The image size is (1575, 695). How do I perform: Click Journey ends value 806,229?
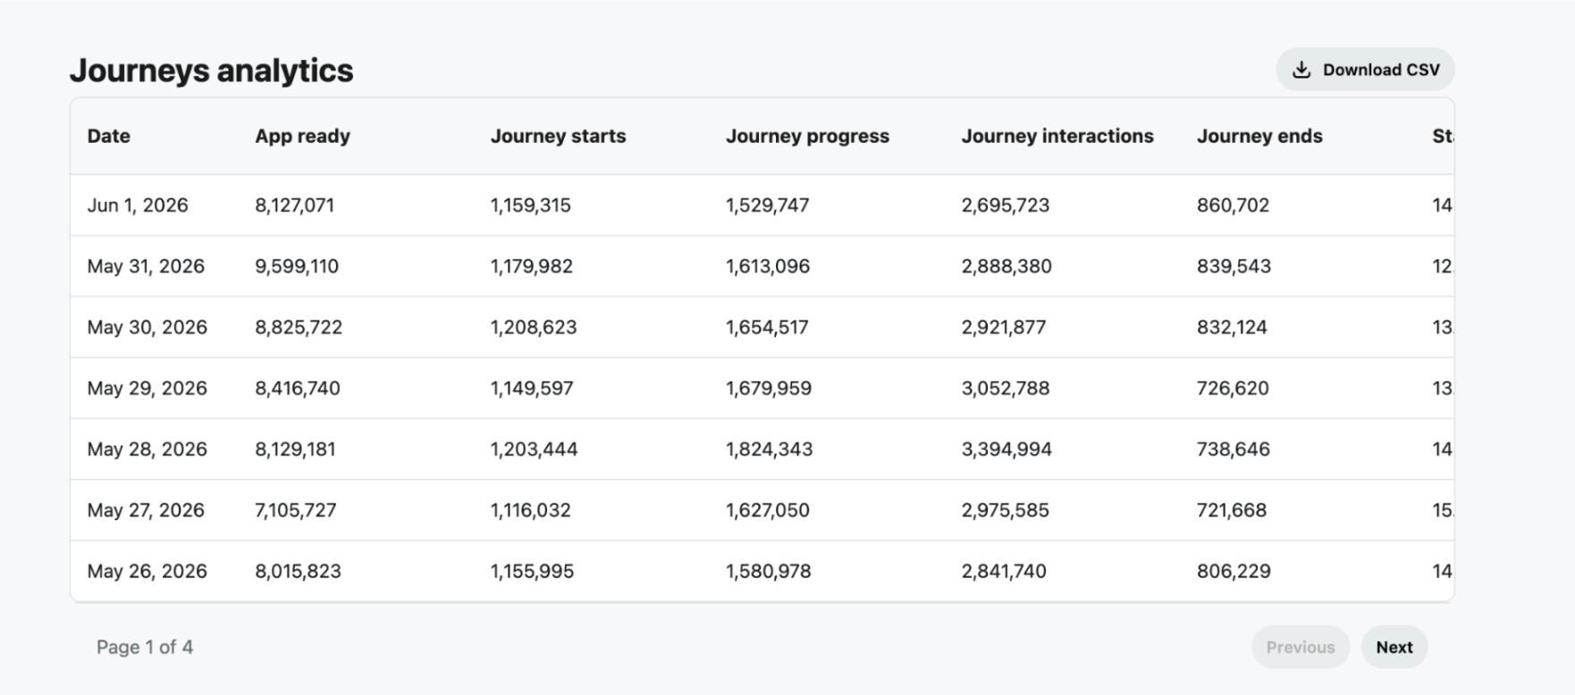[x=1234, y=571]
